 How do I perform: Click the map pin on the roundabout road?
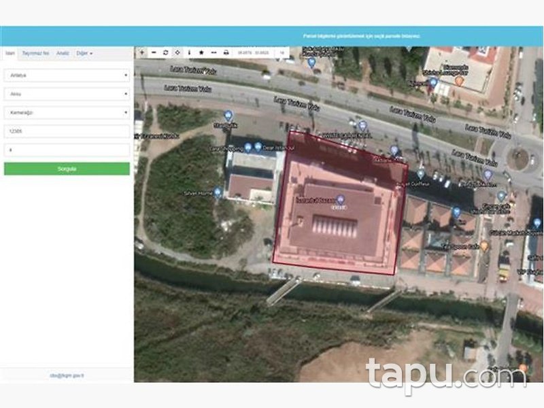point(487,174)
